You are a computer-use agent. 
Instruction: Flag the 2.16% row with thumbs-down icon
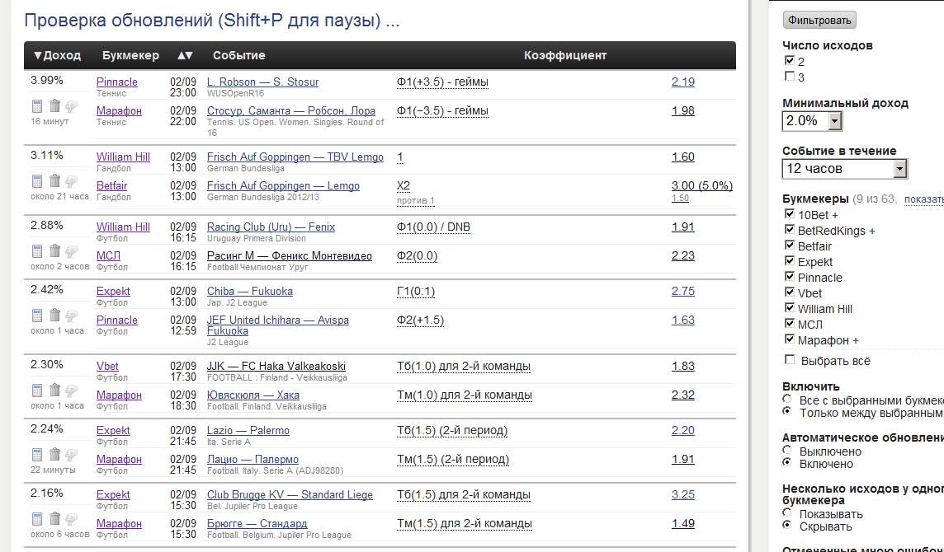pos(71,520)
